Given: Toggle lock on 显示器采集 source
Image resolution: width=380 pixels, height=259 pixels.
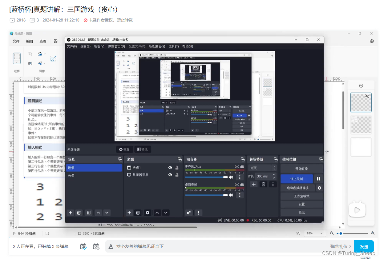Looking at the screenshot, I should (177, 175).
